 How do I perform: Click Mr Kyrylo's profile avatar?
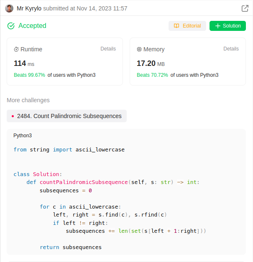point(9,8)
